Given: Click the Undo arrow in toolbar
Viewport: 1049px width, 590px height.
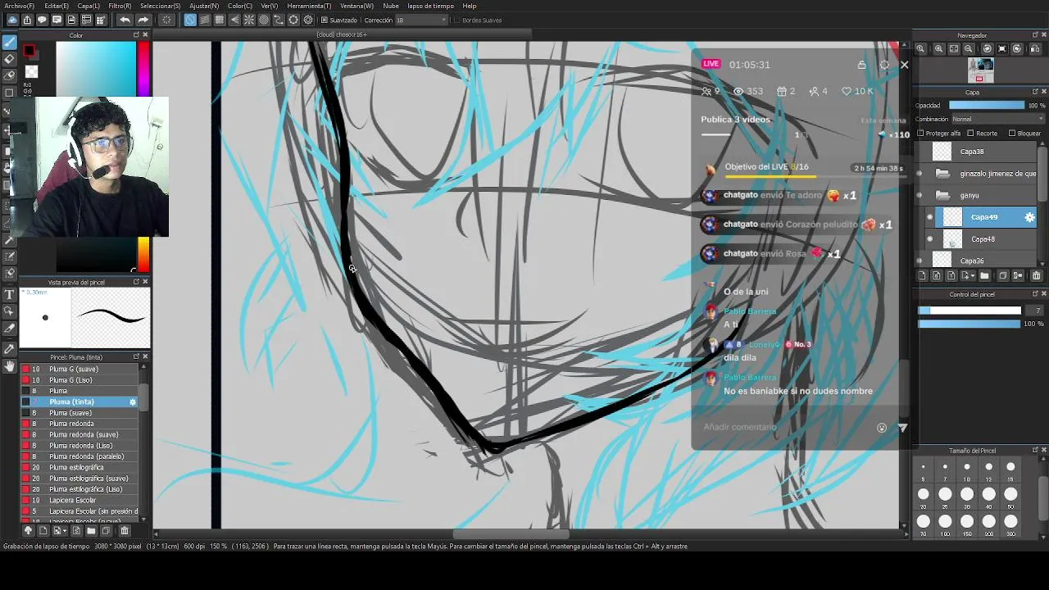Looking at the screenshot, I should click(125, 20).
